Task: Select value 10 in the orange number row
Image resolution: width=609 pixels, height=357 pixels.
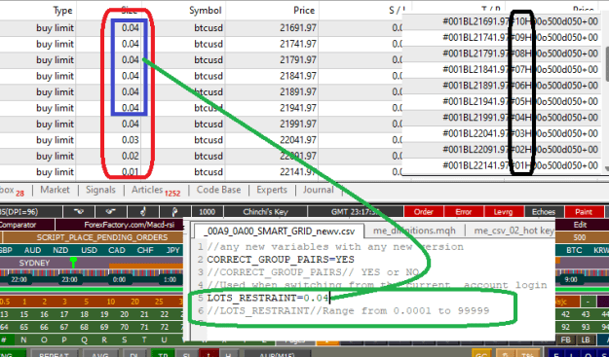Action: click(111, 302)
